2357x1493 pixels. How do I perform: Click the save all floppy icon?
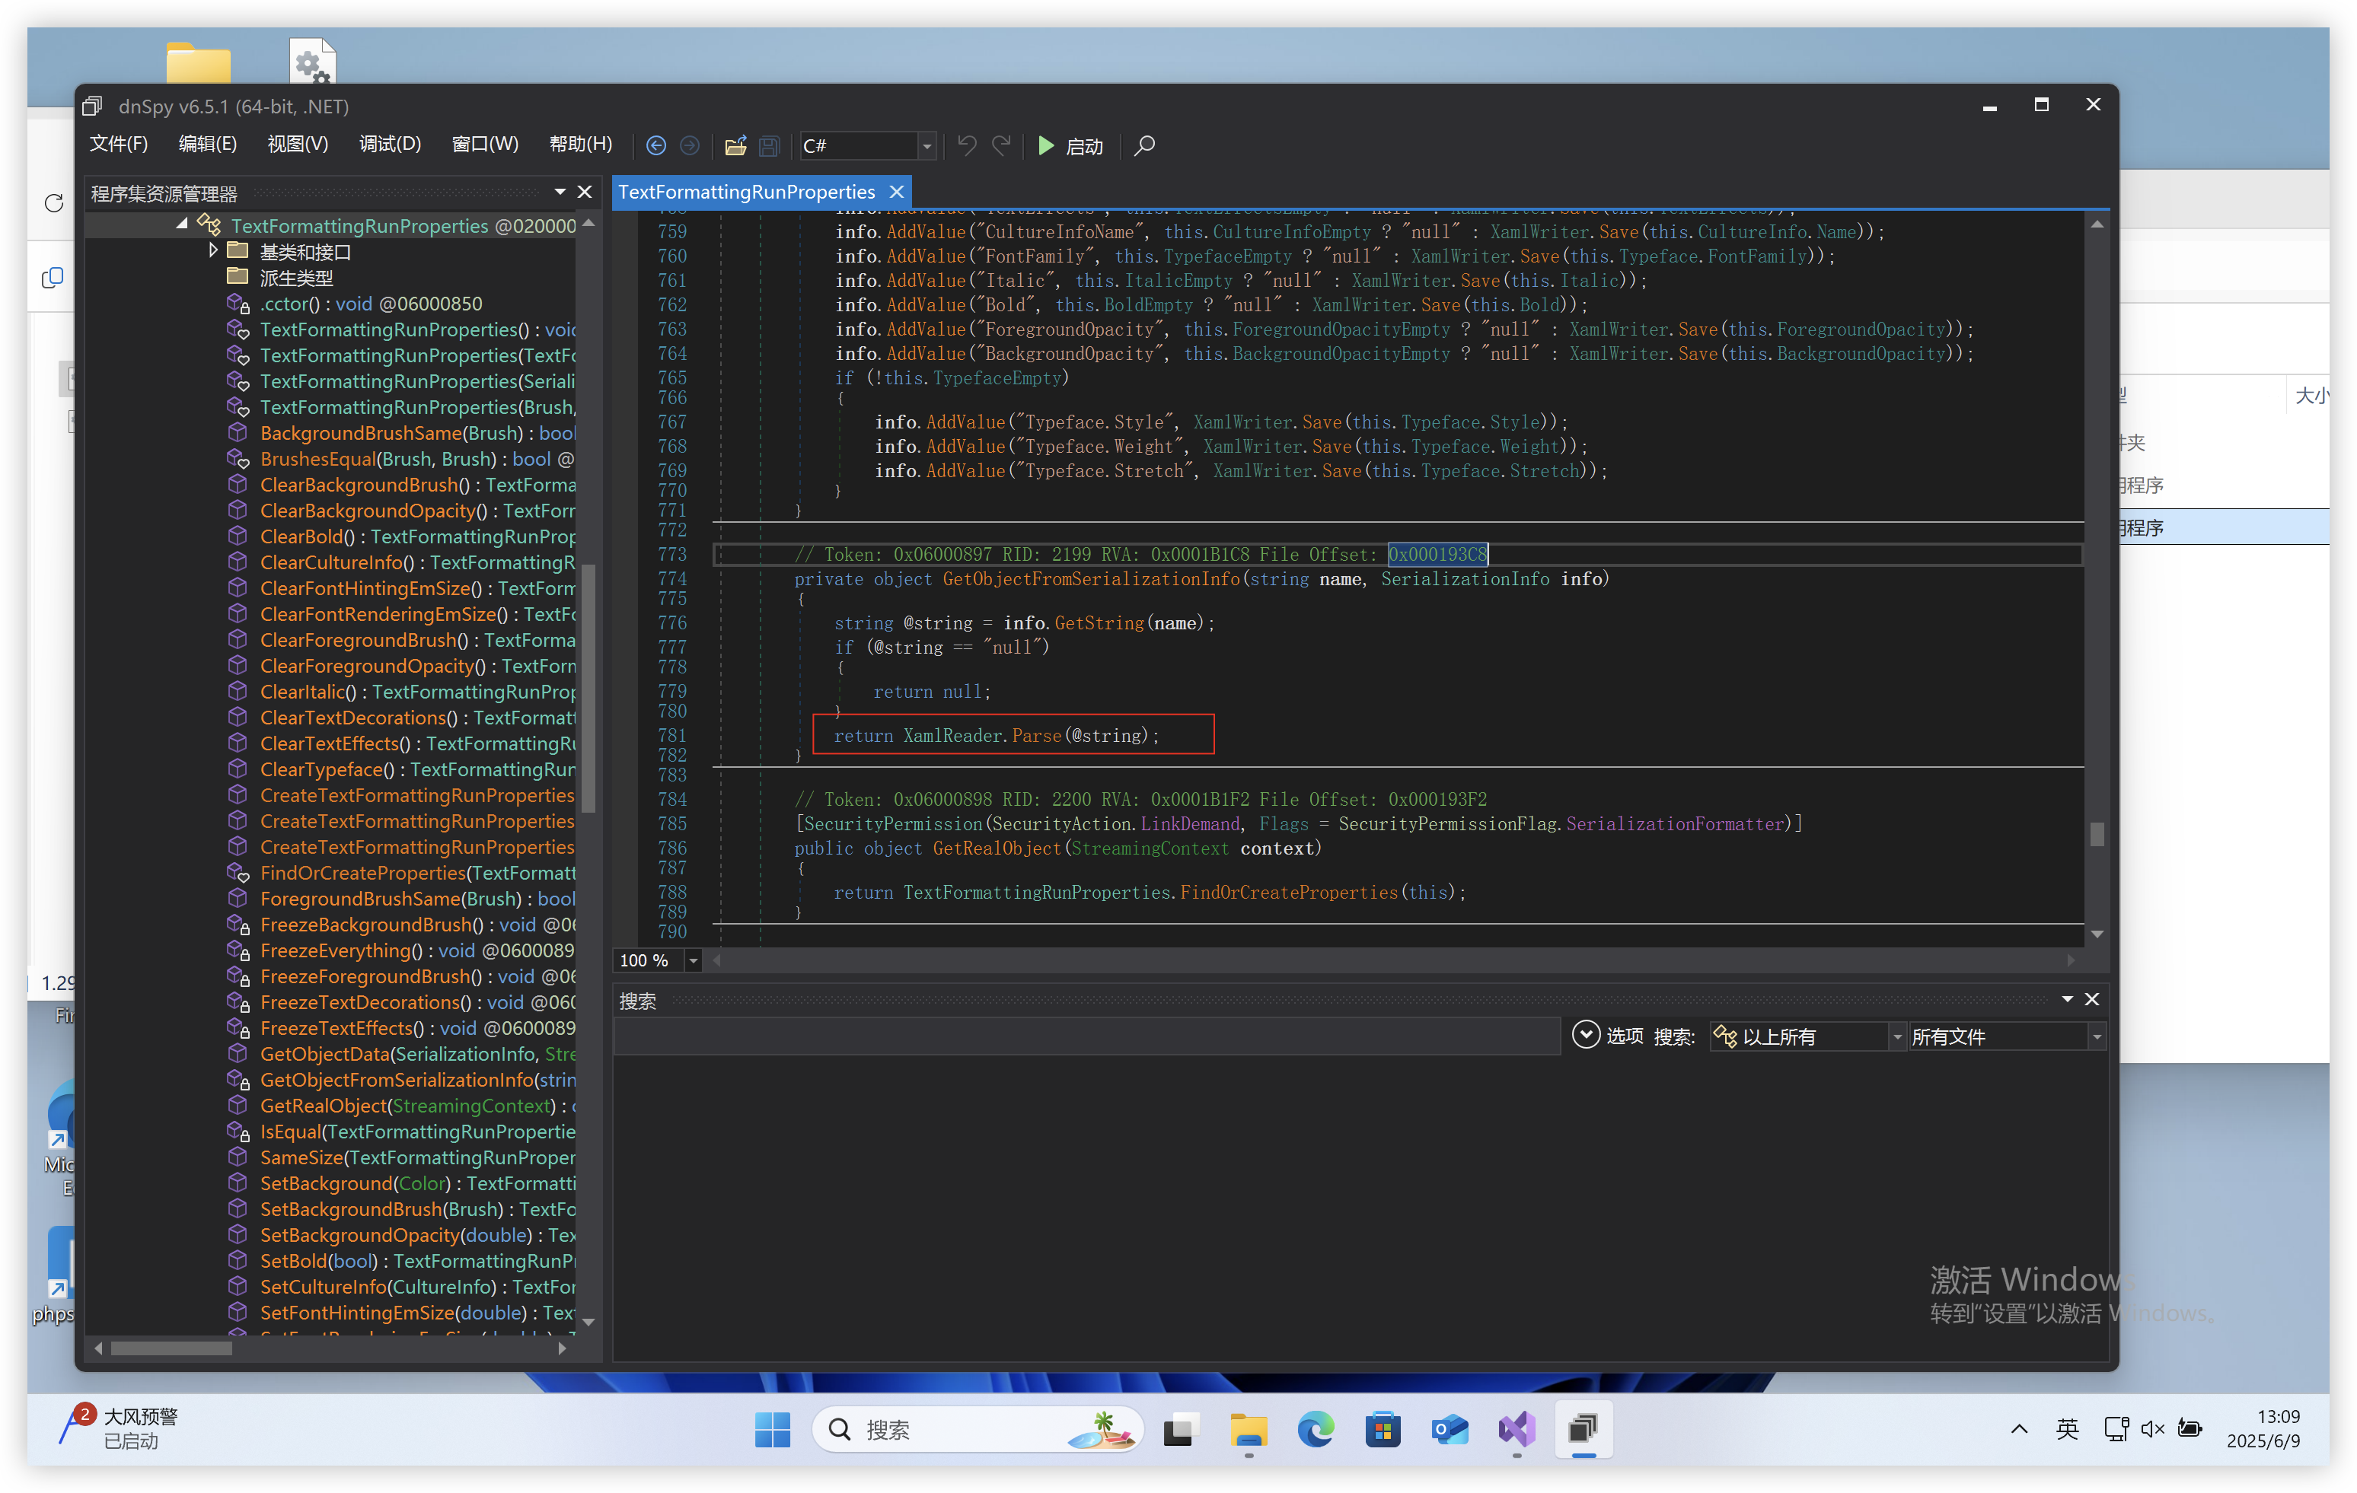770,146
